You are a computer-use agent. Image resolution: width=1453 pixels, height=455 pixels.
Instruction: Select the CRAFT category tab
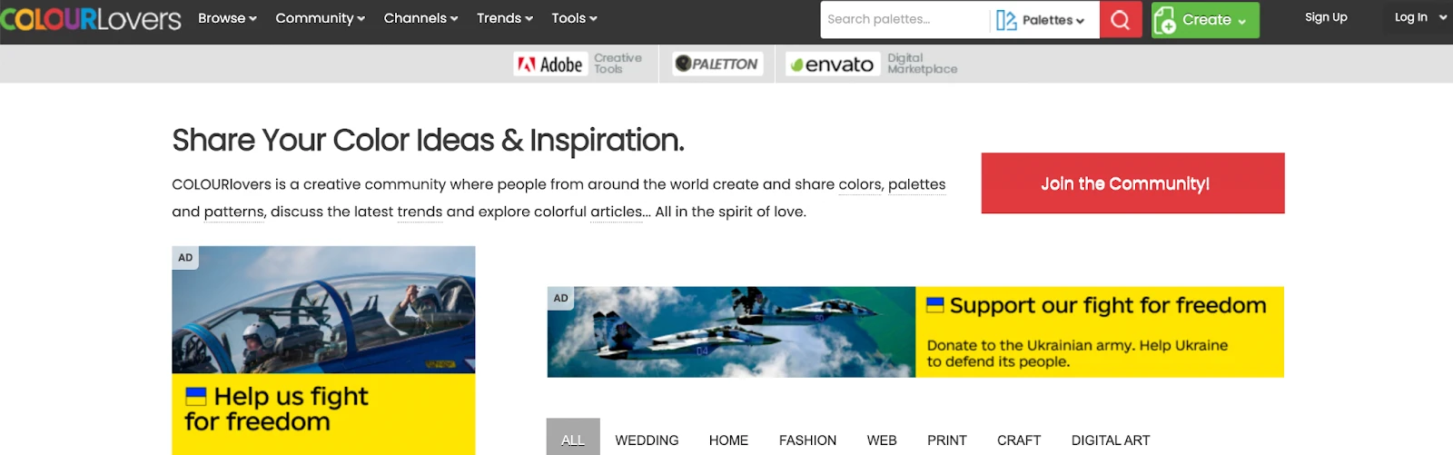coord(1019,440)
